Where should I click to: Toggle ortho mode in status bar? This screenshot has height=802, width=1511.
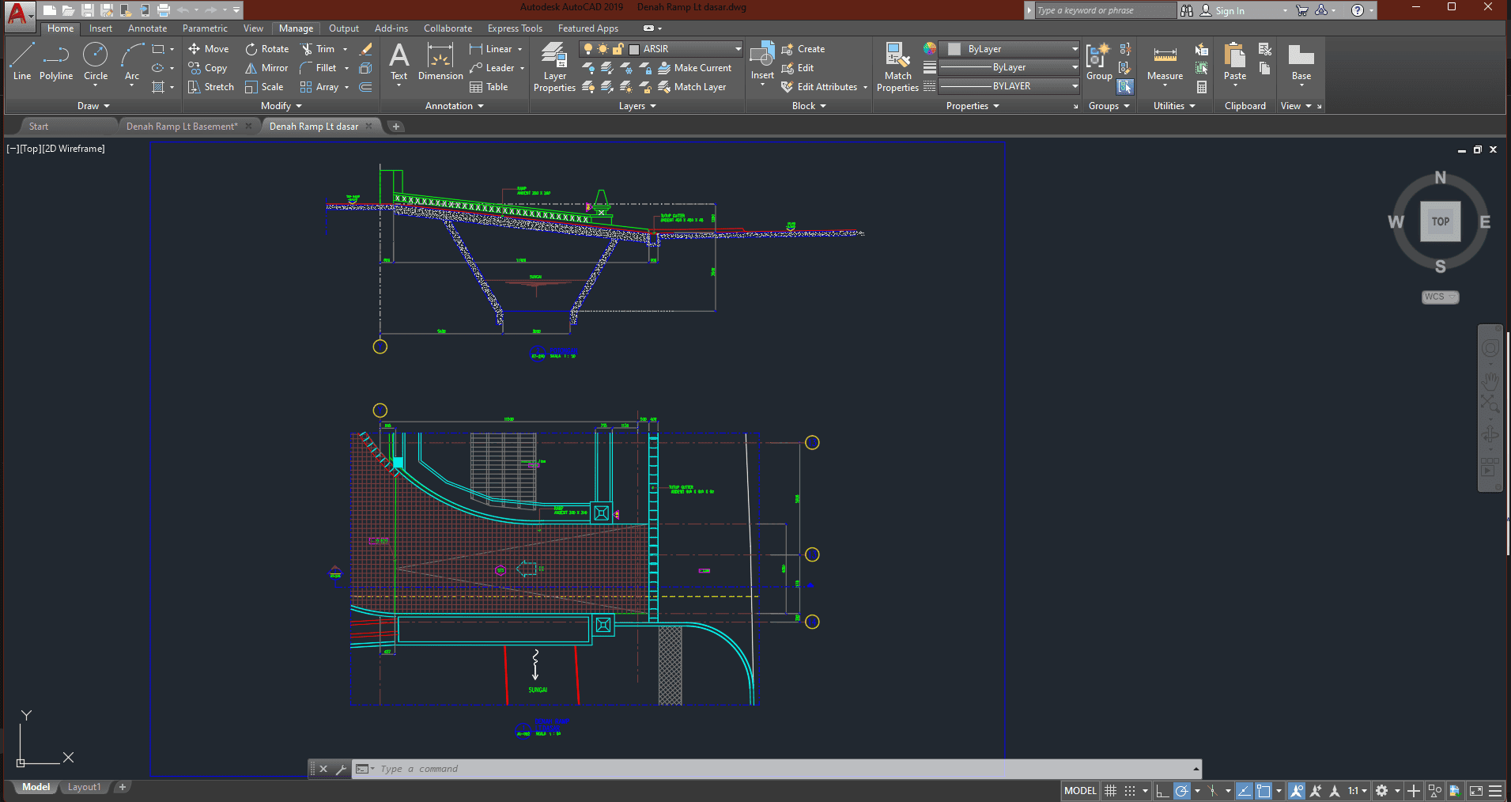1162,791
